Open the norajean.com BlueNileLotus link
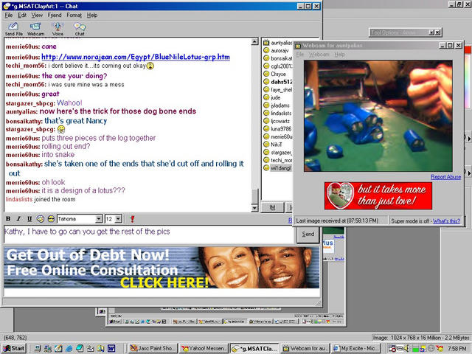 pyautogui.click(x=136, y=57)
